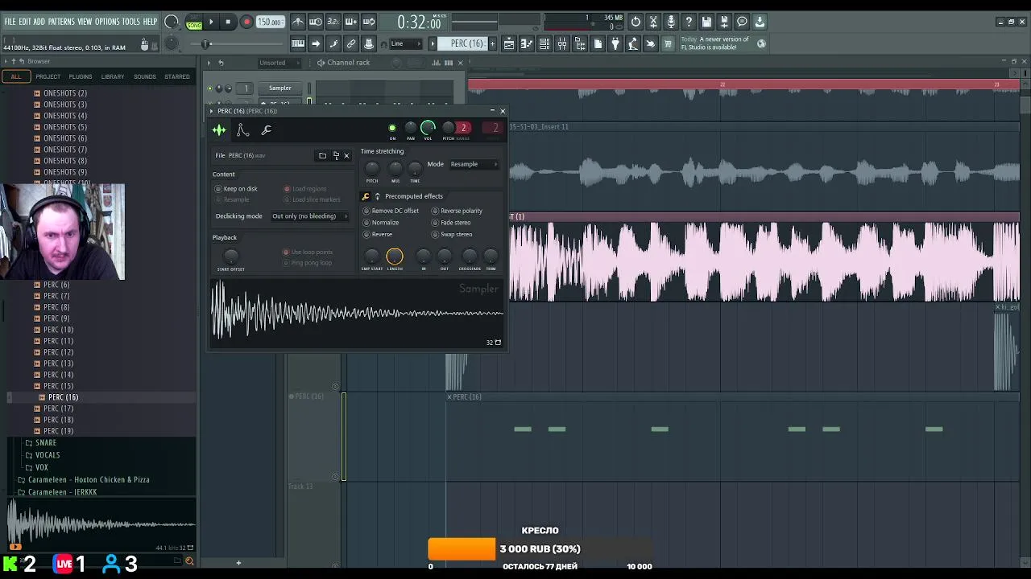The width and height of the screenshot is (1031, 579).
Task: Open the FILE menu
Action: [x=10, y=22]
